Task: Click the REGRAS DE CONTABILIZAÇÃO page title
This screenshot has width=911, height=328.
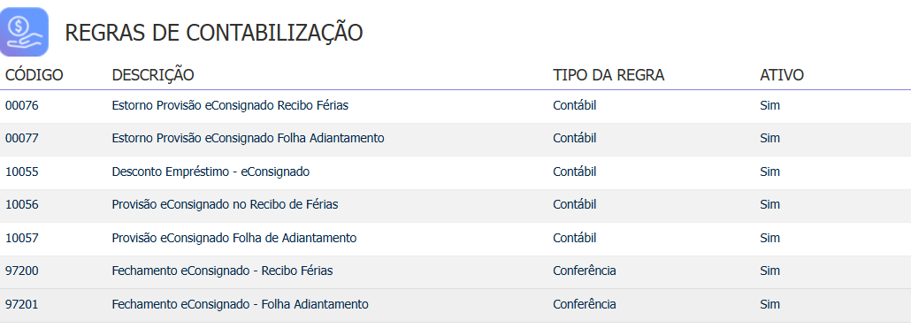Action: [214, 32]
